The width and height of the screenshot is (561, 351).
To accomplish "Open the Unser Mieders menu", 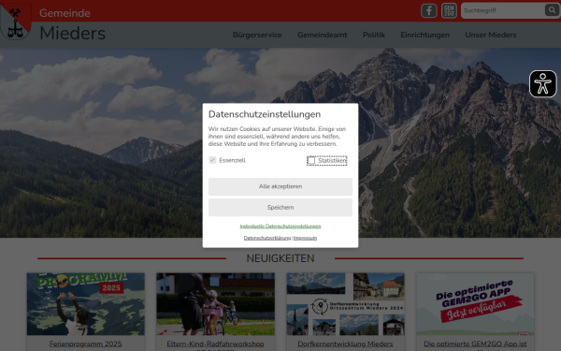I will point(491,36).
